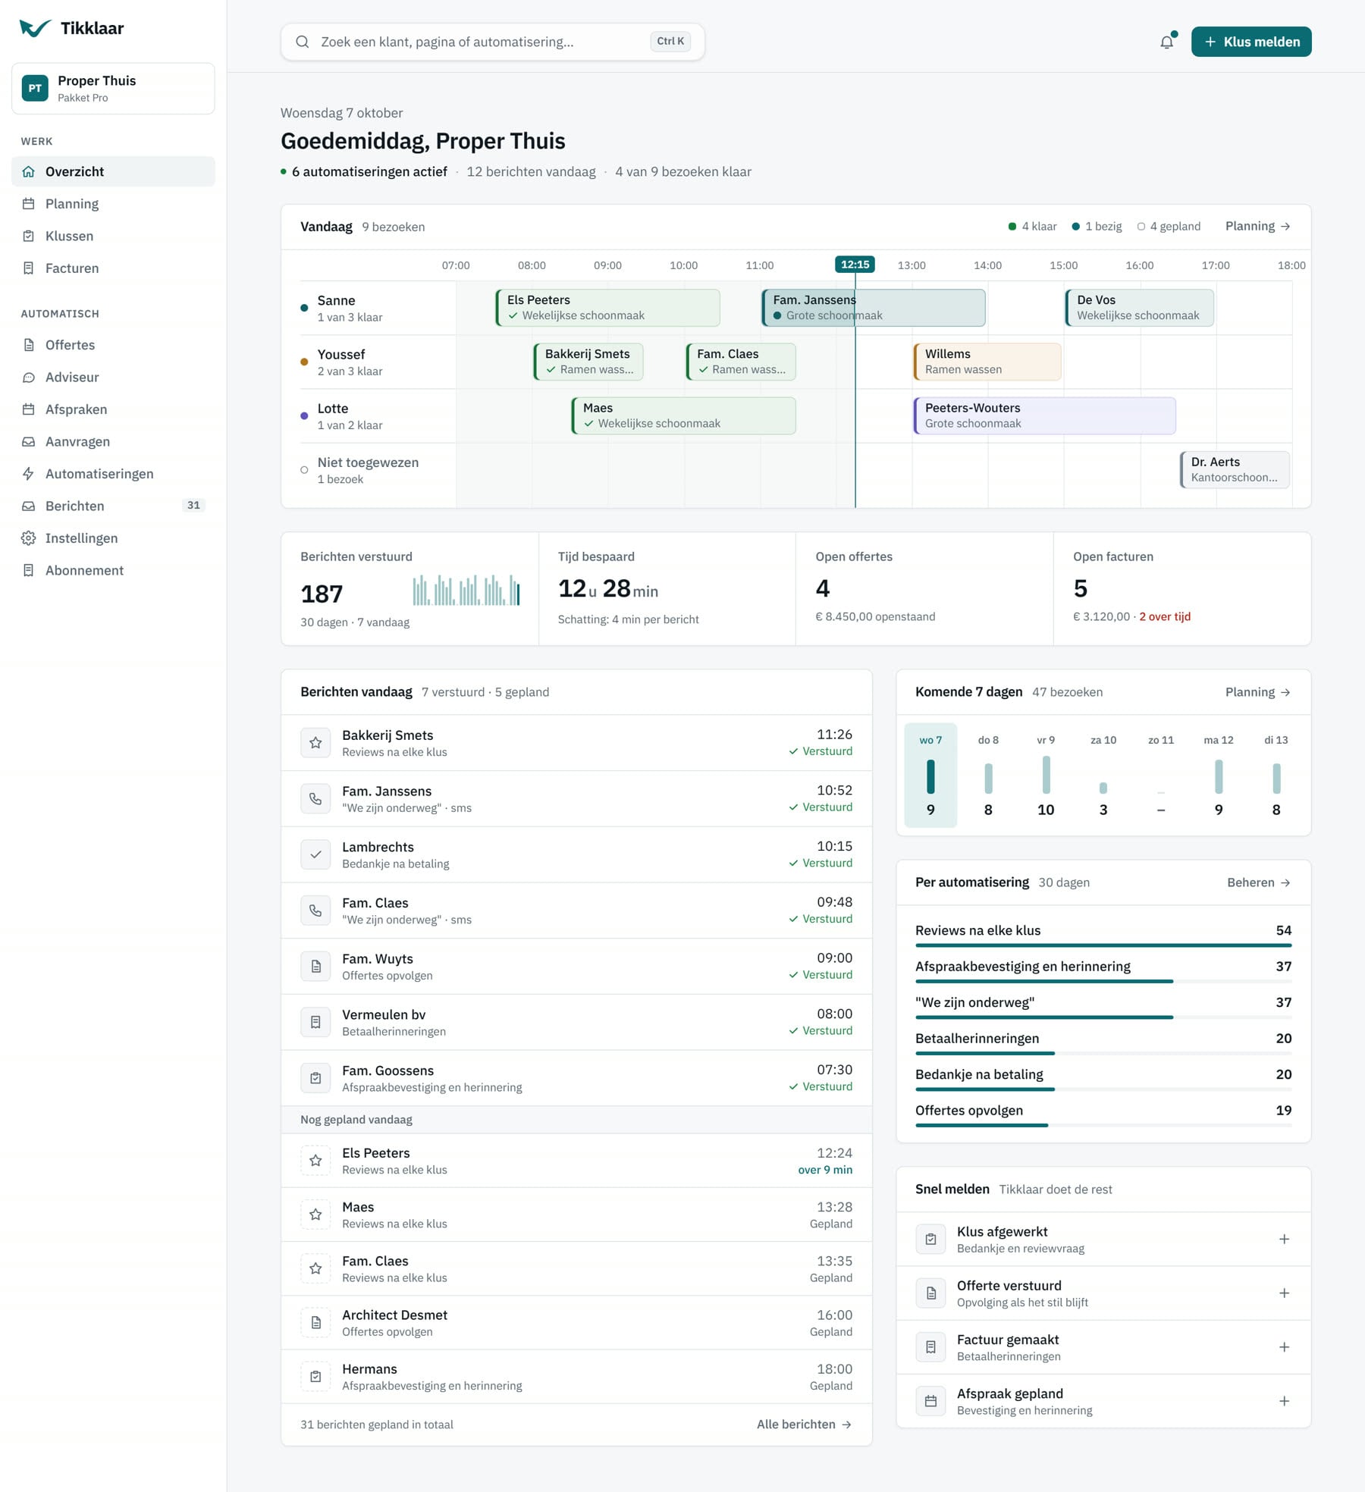The image size is (1365, 1492).
Task: Click the Beheren link
Action: 1258,882
